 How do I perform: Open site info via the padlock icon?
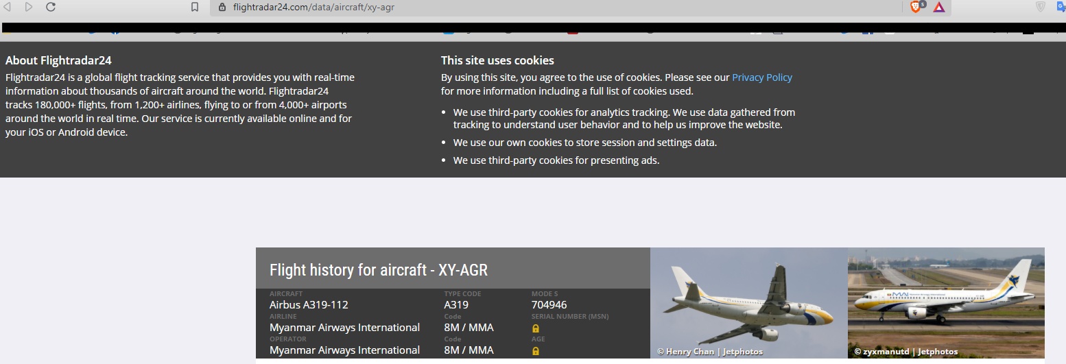[x=222, y=8]
